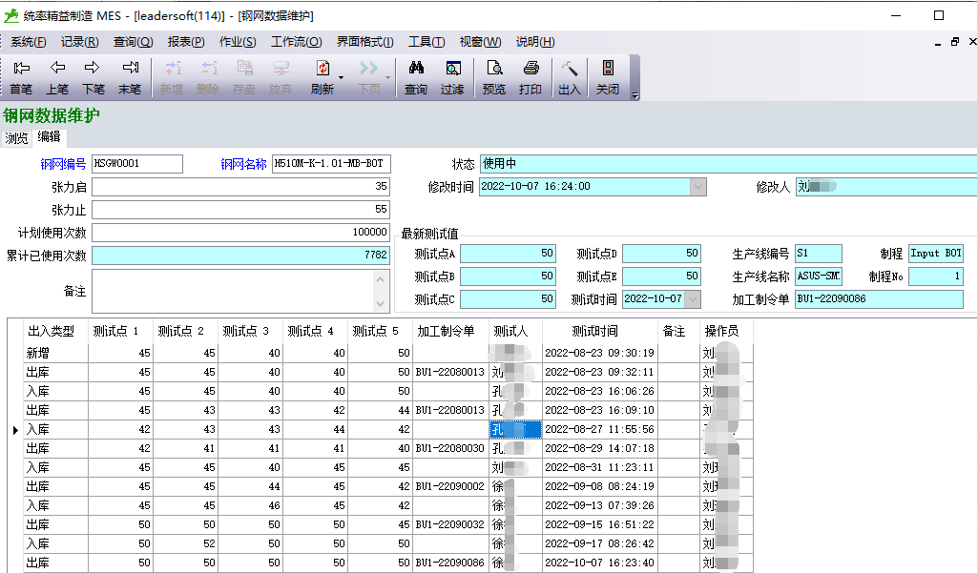Click the 钢网编号 blue link label
978x573 pixels.
click(63, 164)
